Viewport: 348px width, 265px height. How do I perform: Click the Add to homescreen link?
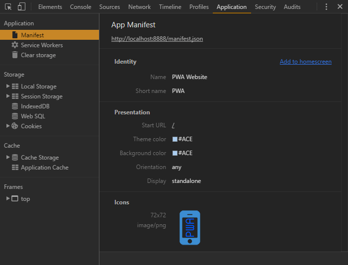tap(305, 62)
